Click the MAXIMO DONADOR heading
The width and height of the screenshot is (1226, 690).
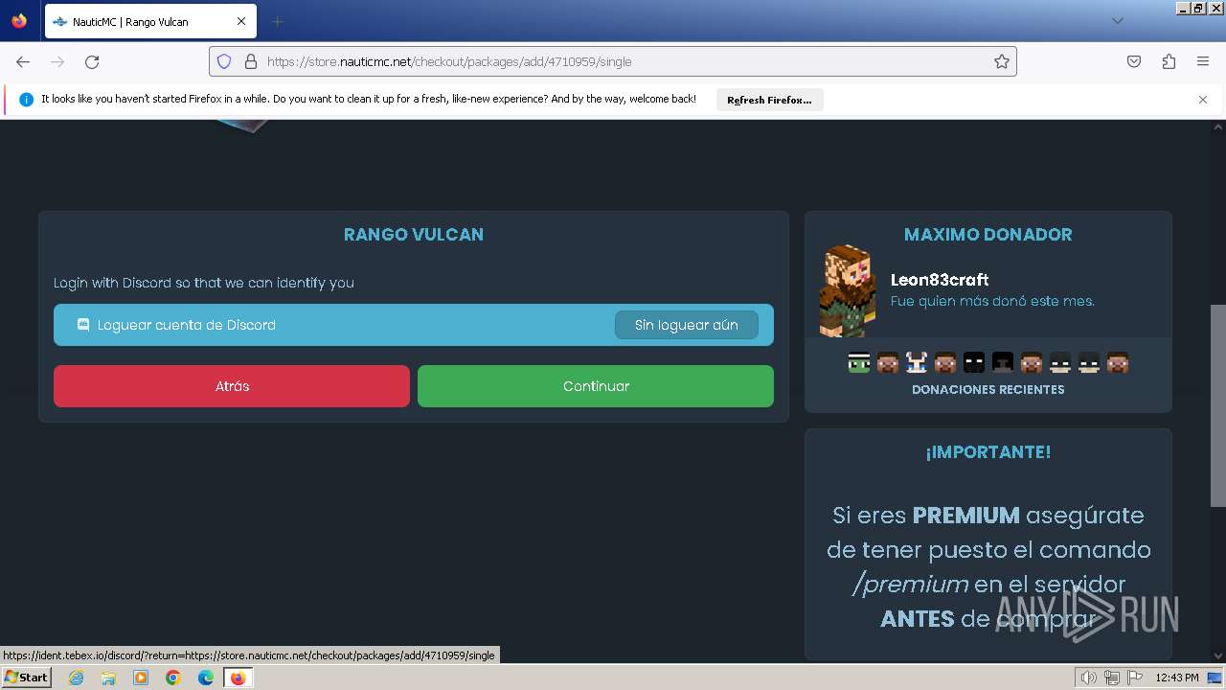988,235
